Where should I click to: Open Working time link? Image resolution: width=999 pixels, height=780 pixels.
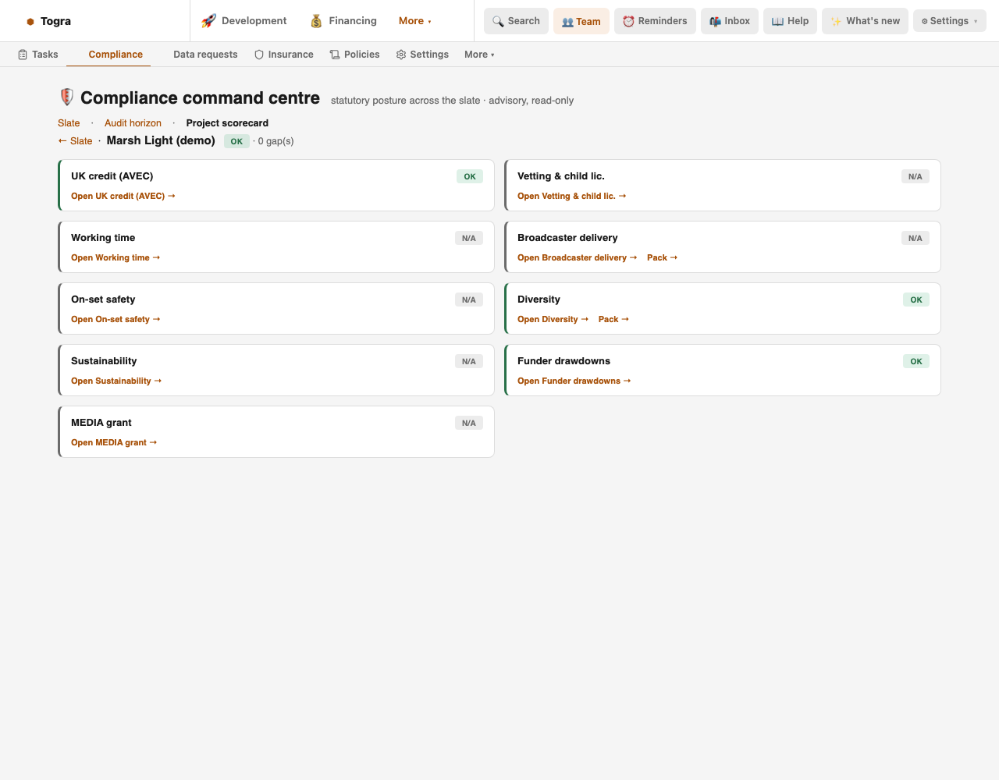(116, 257)
